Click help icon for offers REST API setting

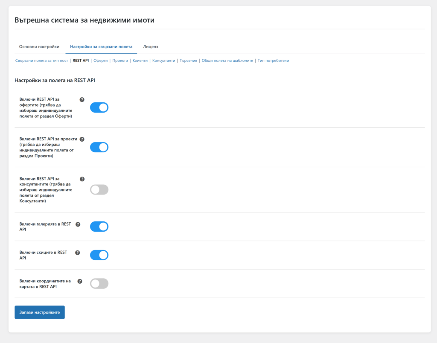coord(82,99)
